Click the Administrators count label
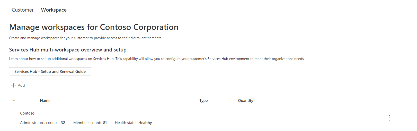 pyautogui.click(x=39, y=123)
